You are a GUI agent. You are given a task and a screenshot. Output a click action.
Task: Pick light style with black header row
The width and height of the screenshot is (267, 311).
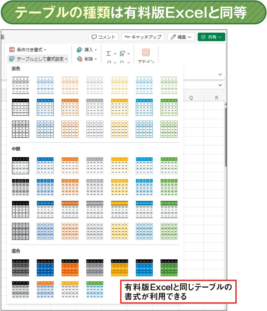(20, 107)
